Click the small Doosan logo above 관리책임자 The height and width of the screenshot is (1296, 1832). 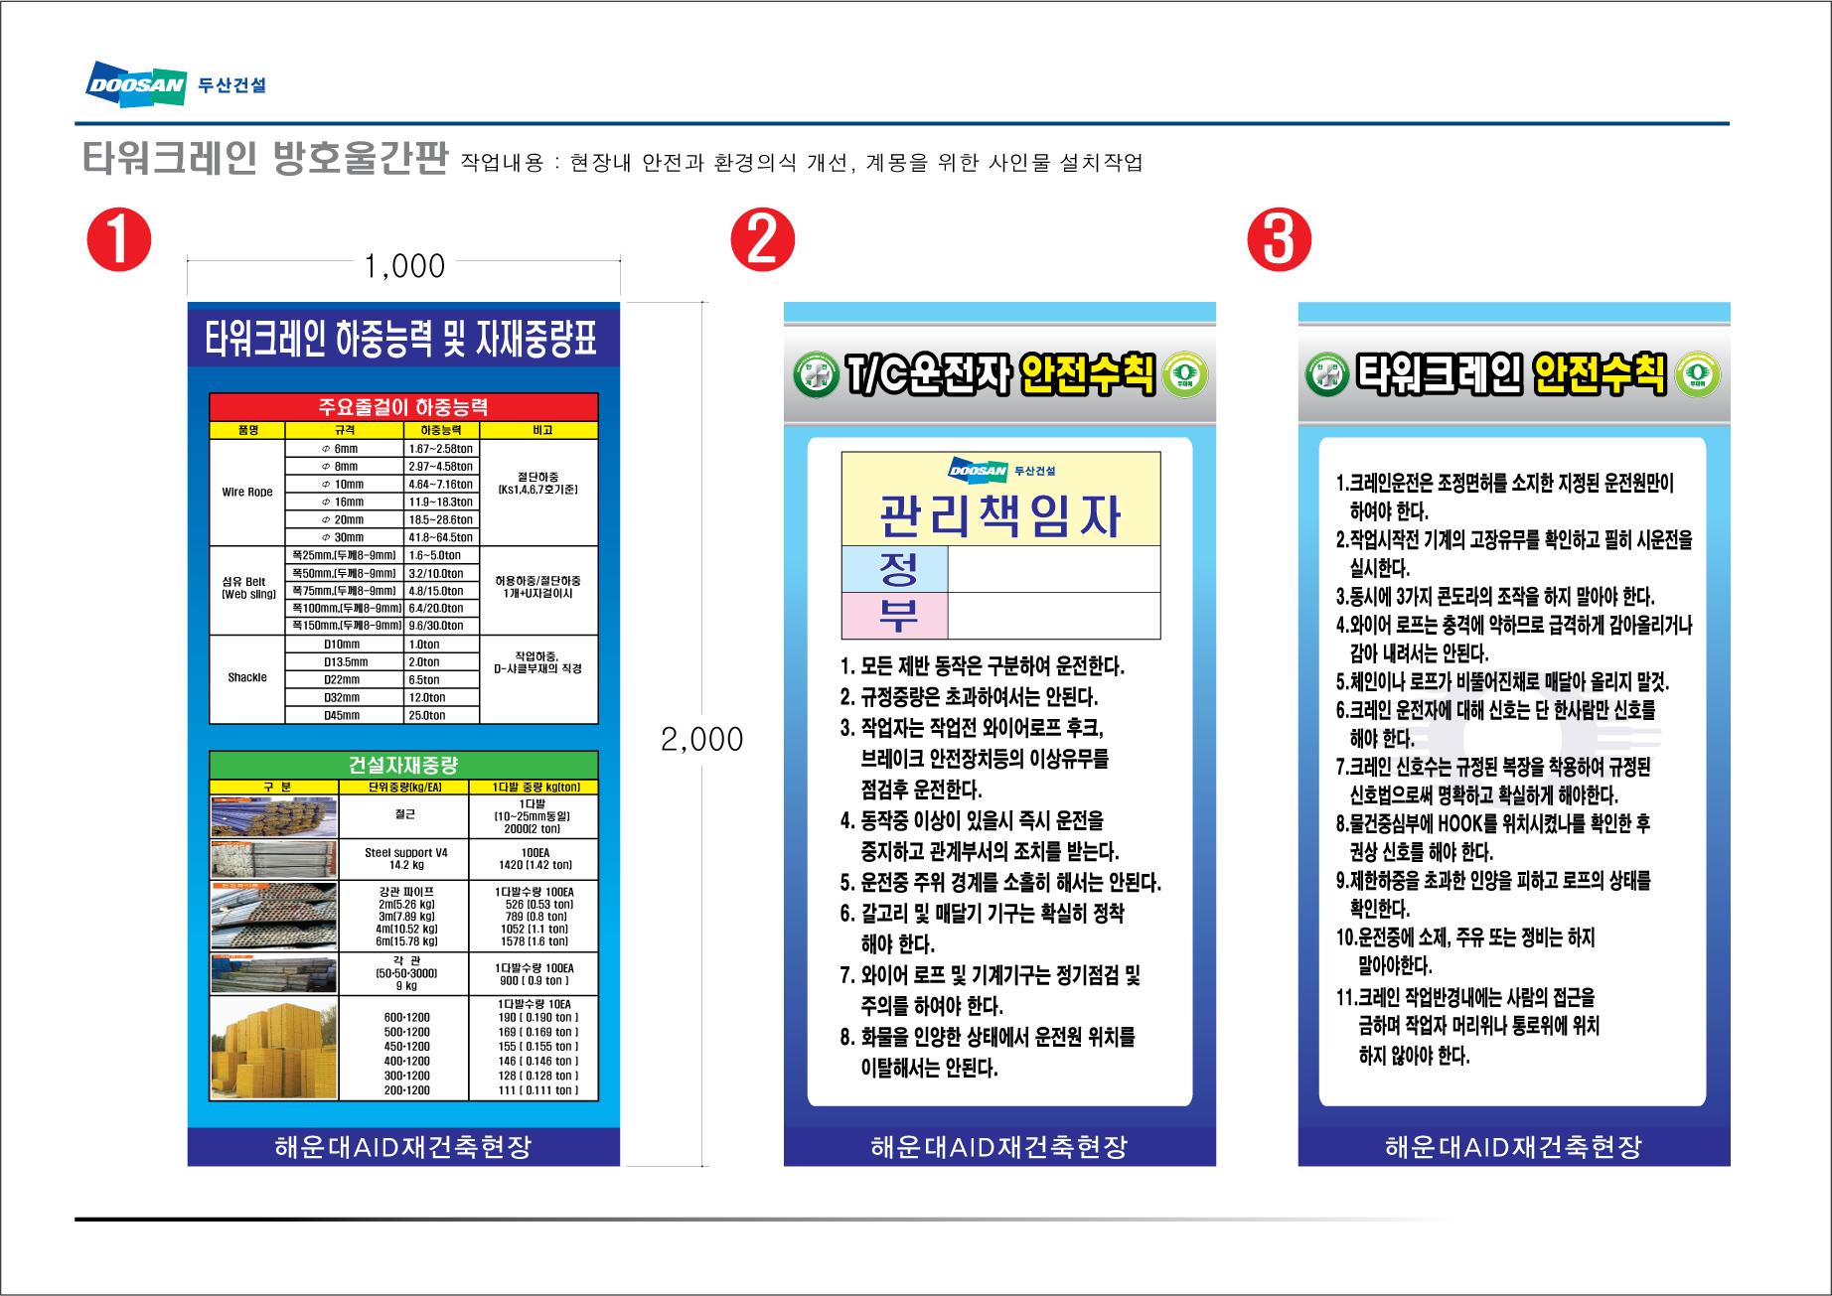tap(980, 470)
